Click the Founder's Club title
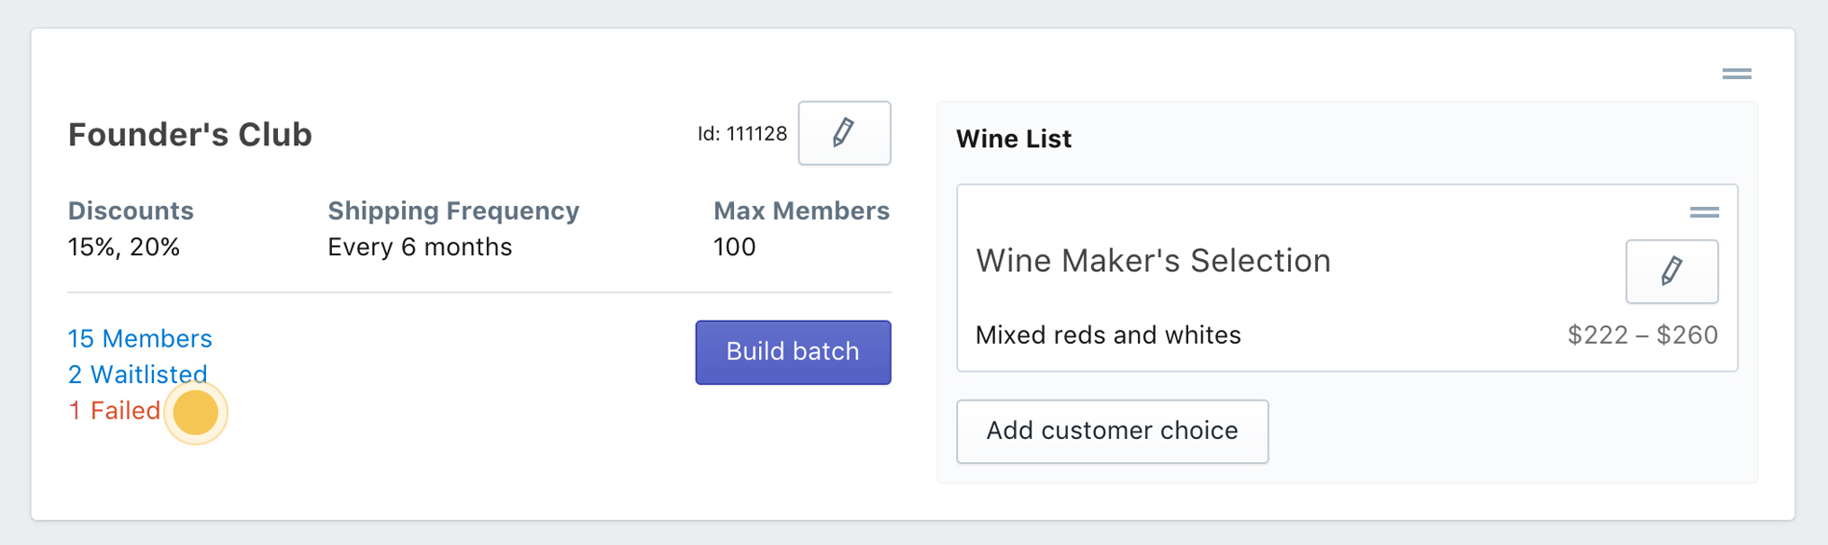 click(x=189, y=135)
